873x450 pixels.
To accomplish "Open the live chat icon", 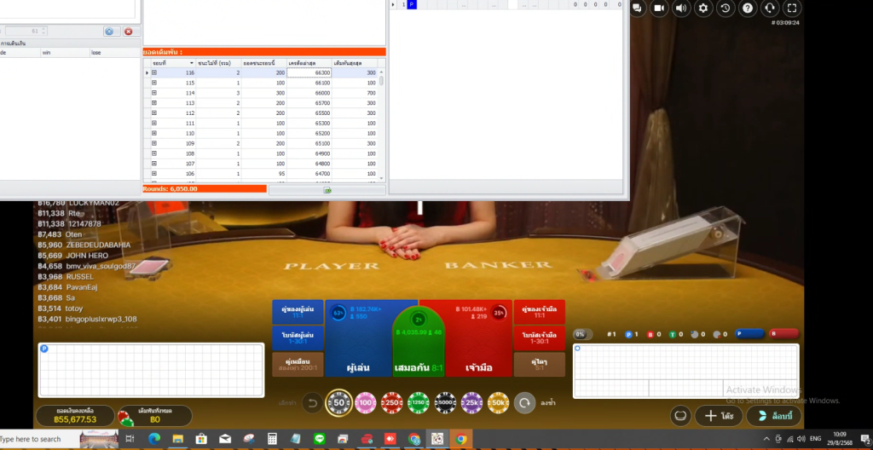I will 638,8.
